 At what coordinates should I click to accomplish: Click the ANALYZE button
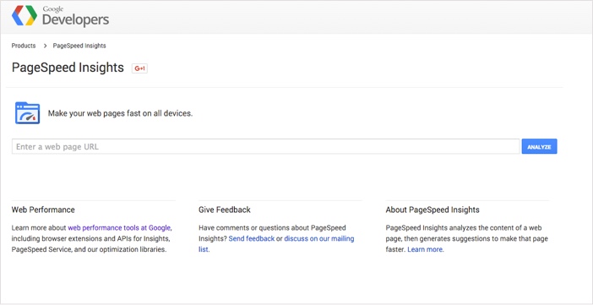(539, 146)
